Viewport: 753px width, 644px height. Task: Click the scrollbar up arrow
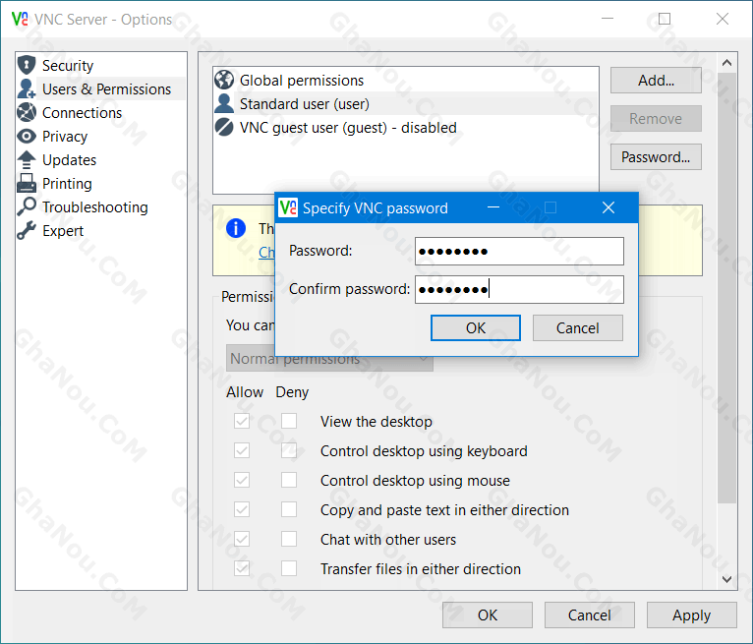tap(727, 63)
